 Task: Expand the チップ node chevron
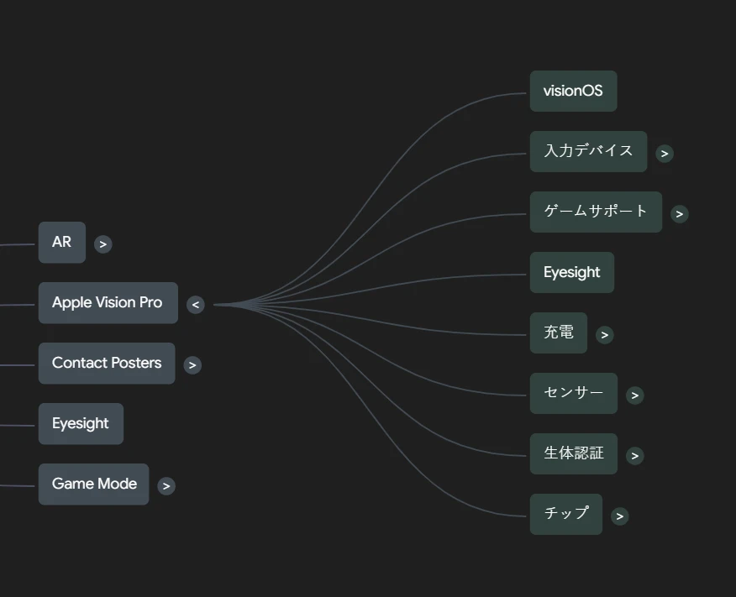619,516
